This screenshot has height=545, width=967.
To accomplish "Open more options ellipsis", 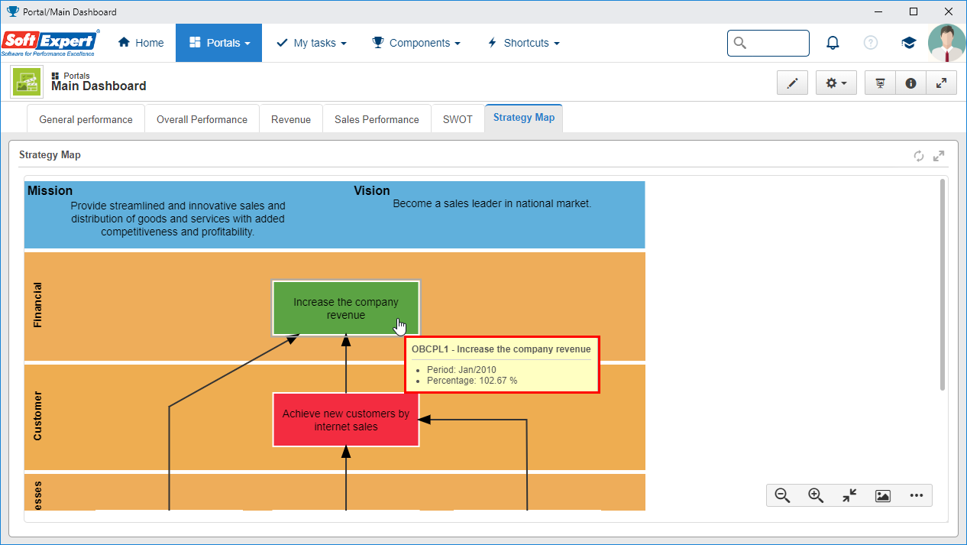I will click(917, 495).
